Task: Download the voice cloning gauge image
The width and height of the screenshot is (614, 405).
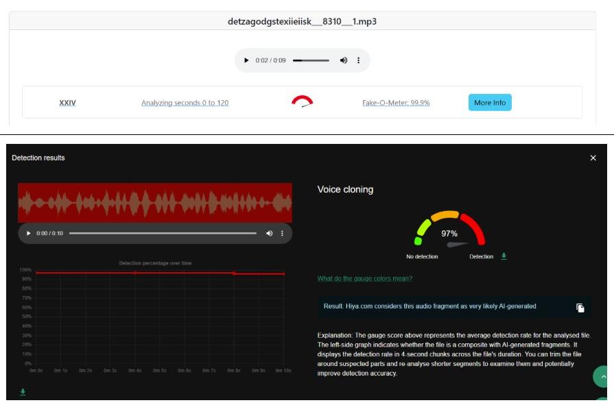Action: click(x=504, y=256)
